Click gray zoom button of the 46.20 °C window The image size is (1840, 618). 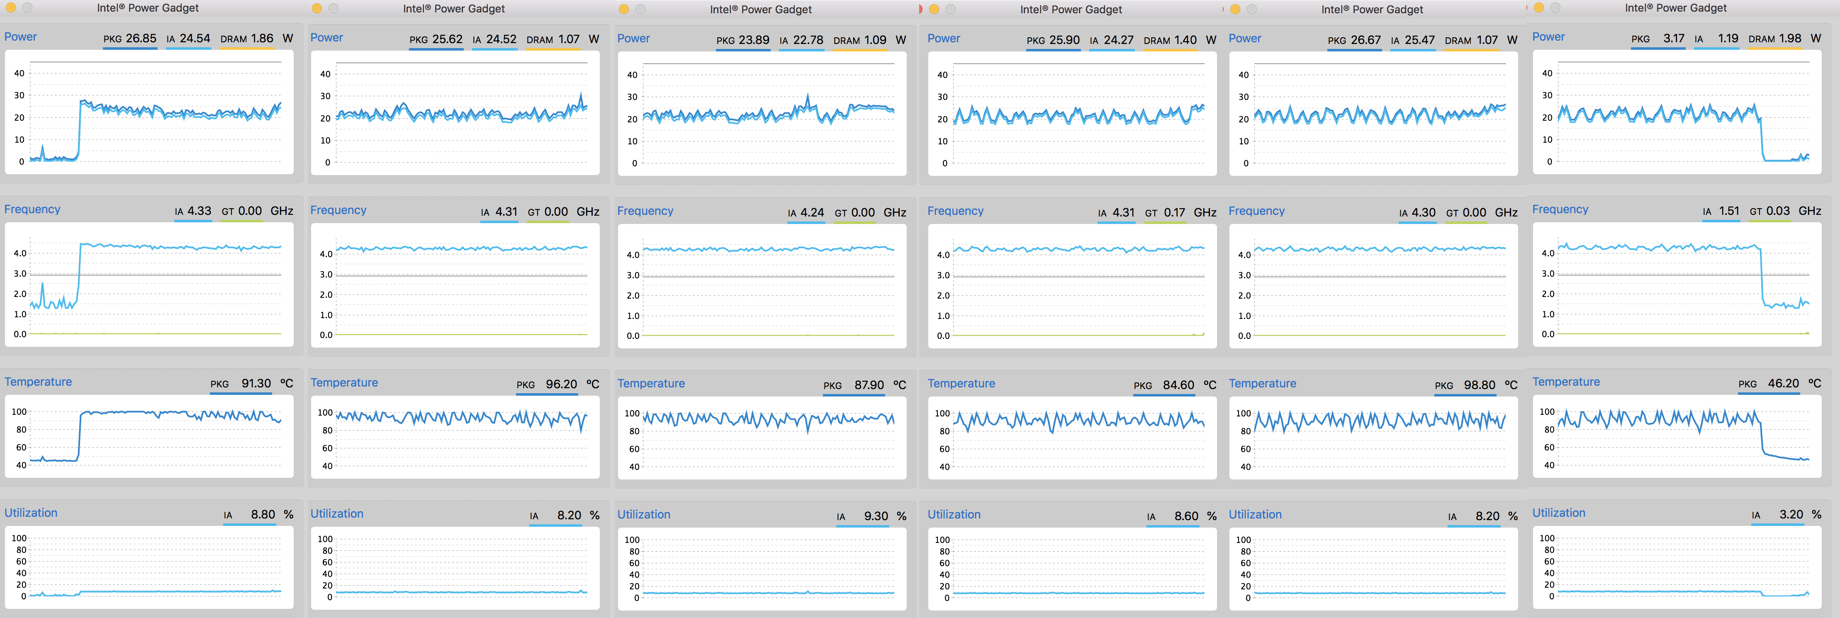pyautogui.click(x=1555, y=8)
